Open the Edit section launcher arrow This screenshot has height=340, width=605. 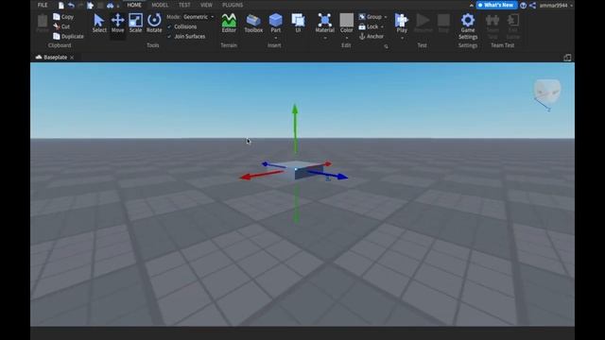(x=386, y=46)
